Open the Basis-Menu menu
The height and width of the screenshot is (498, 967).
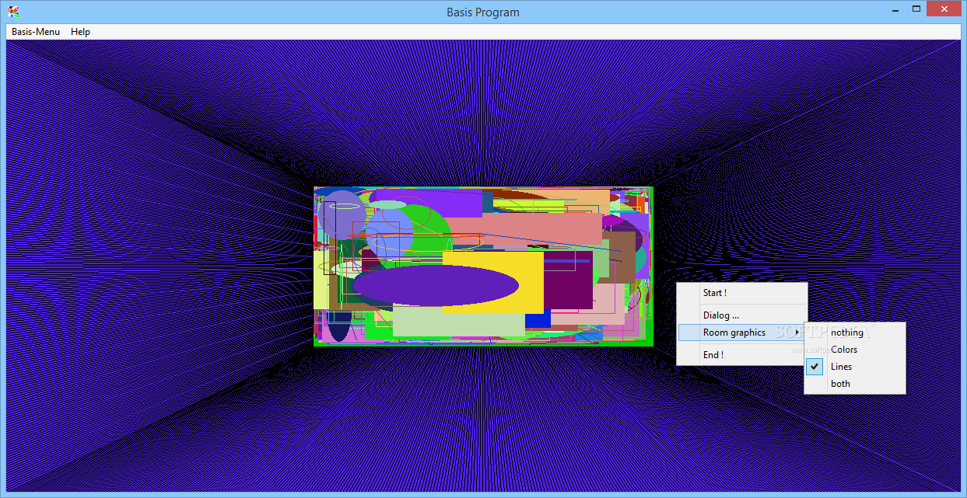pos(36,32)
